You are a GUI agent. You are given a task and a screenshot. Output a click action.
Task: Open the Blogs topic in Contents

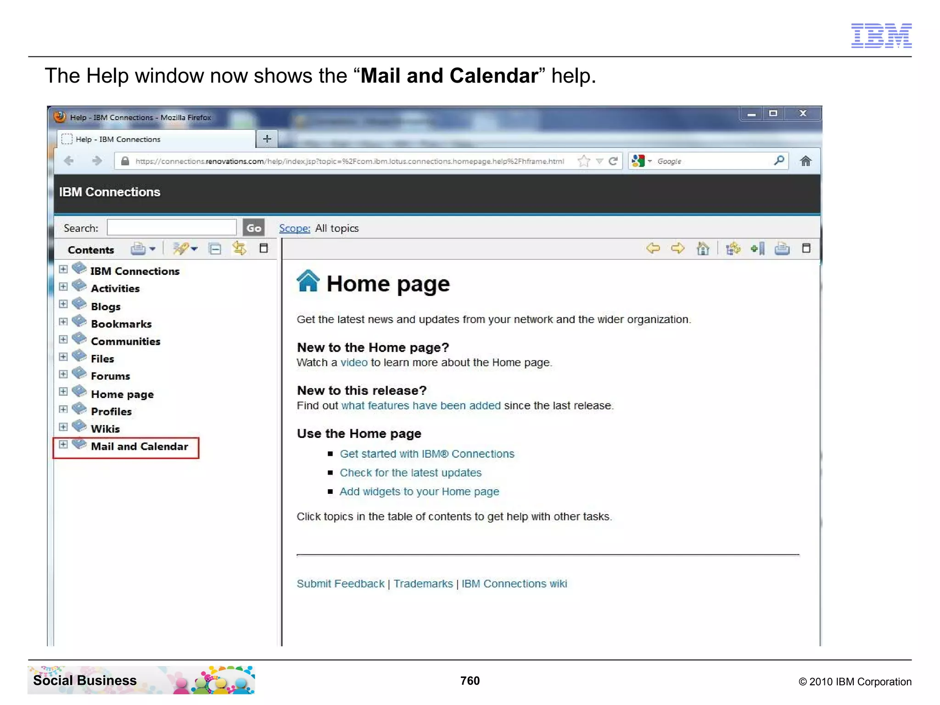click(x=106, y=307)
